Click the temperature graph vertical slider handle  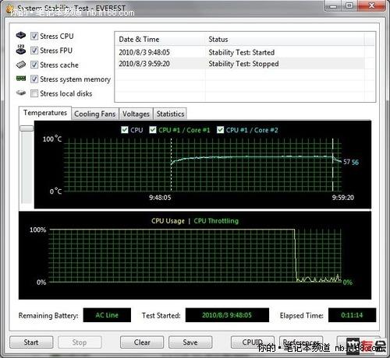click(x=27, y=128)
